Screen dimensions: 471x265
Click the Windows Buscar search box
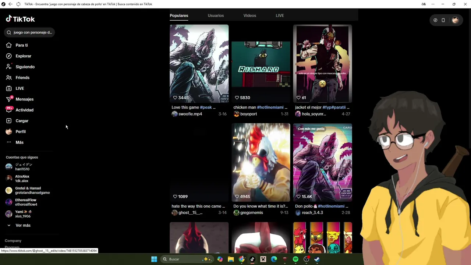[x=187, y=259]
